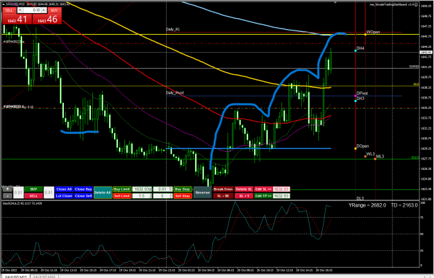Screen dimensions: 434x278
Task: Click the dashboard plus button
Action: [x=7, y=189]
